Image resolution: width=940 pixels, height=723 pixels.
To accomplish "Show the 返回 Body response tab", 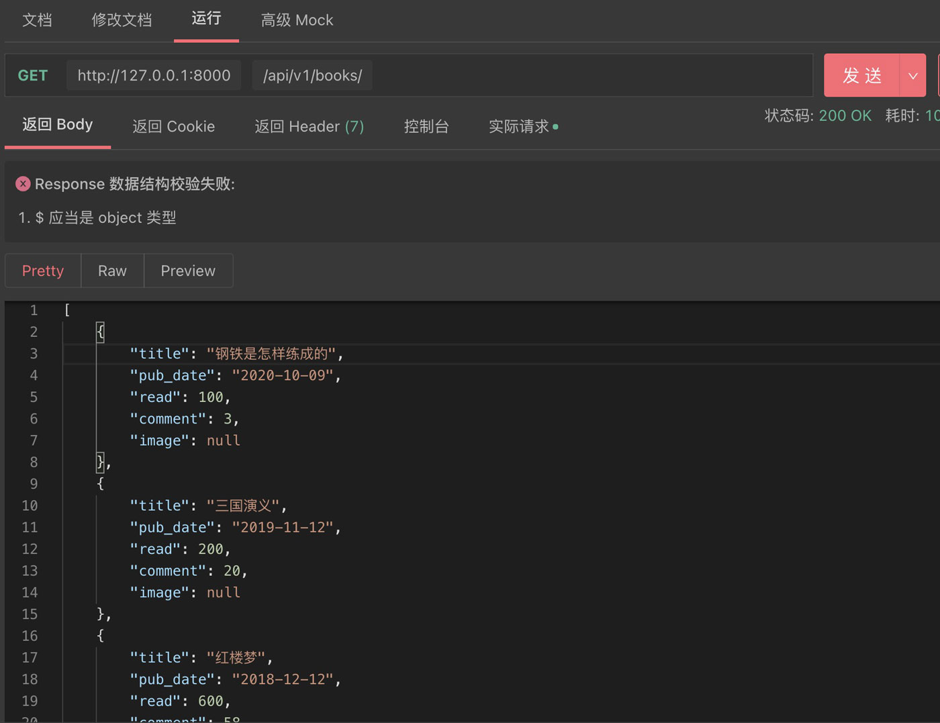I will pyautogui.click(x=58, y=125).
